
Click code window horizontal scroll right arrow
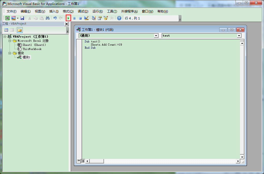[238, 161]
